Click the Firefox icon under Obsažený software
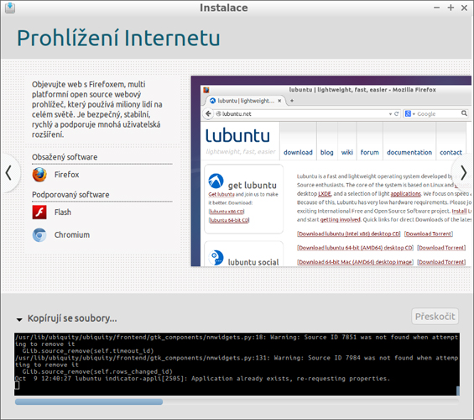Image resolution: width=474 pixels, height=420 pixels. [39, 175]
